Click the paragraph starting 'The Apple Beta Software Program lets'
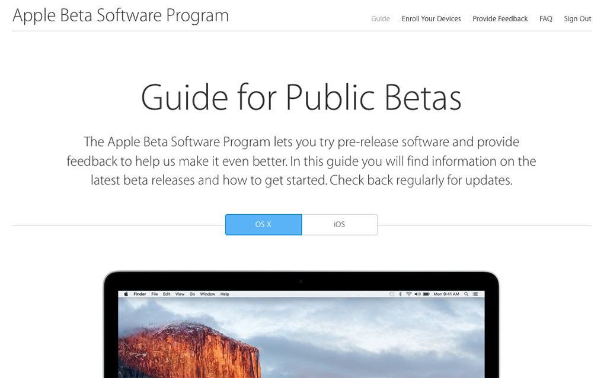 pos(301,161)
